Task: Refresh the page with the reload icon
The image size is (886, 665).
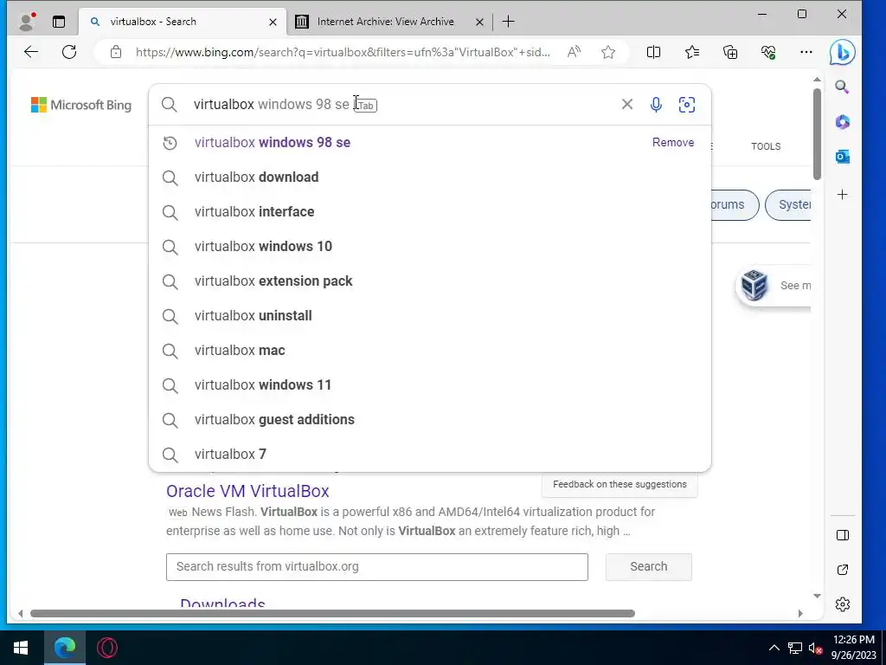Action: click(69, 52)
